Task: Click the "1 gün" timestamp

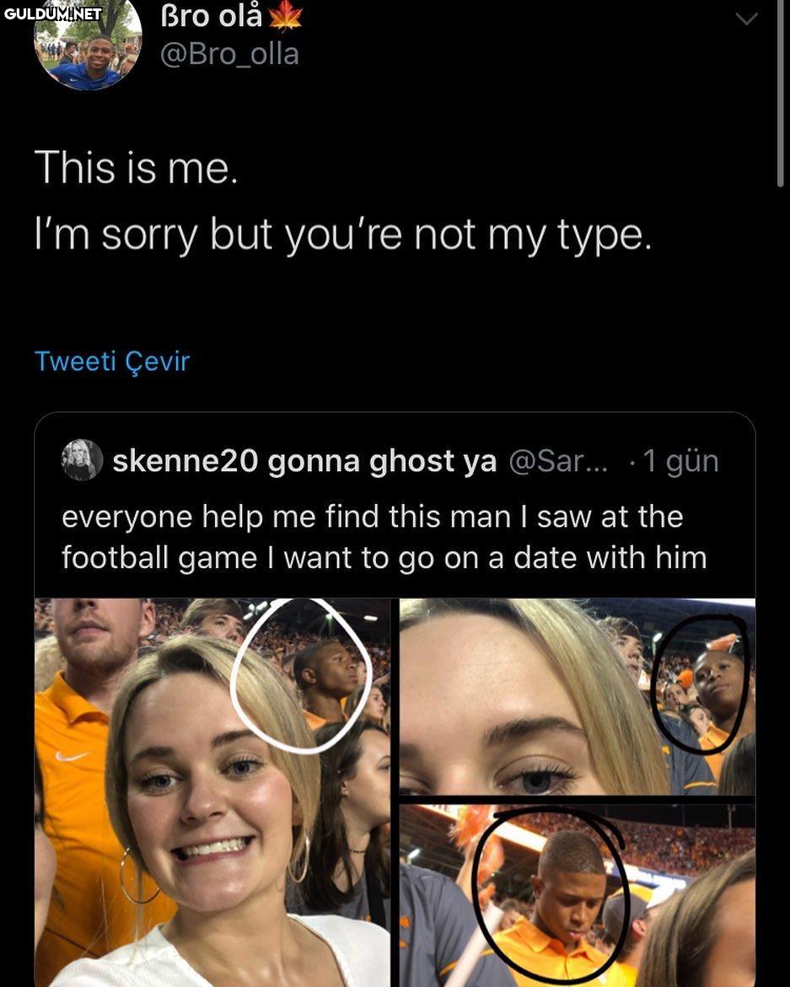Action: [680, 461]
